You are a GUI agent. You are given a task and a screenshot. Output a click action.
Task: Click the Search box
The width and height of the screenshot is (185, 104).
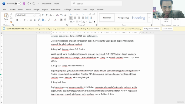96,4
